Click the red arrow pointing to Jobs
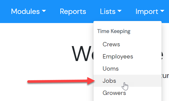 click(61, 81)
